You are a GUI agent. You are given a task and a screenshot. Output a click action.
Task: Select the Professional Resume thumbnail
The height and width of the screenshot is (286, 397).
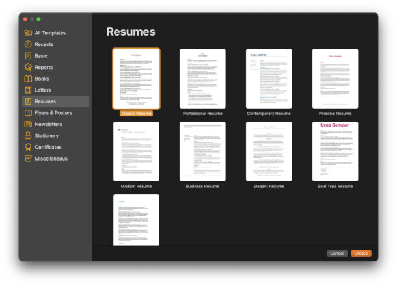point(202,79)
